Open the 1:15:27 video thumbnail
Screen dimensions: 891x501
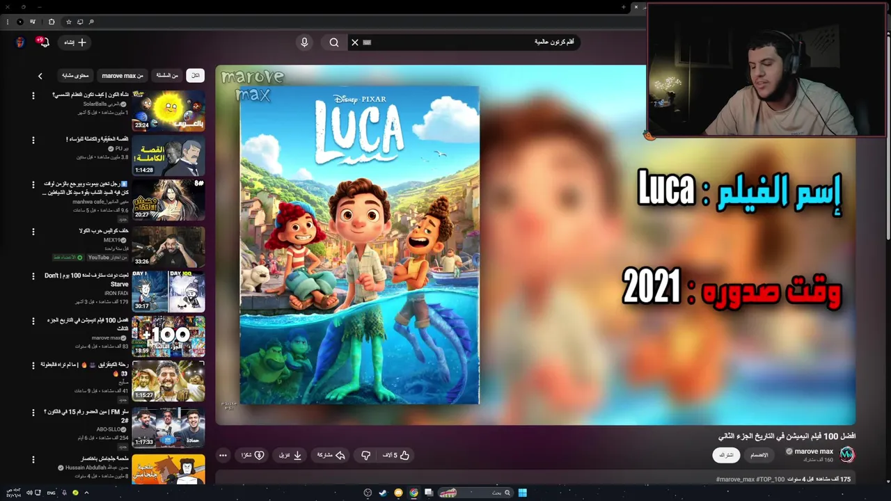[168, 381]
